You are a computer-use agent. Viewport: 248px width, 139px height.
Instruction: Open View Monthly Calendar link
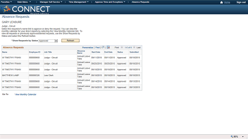point(26,94)
